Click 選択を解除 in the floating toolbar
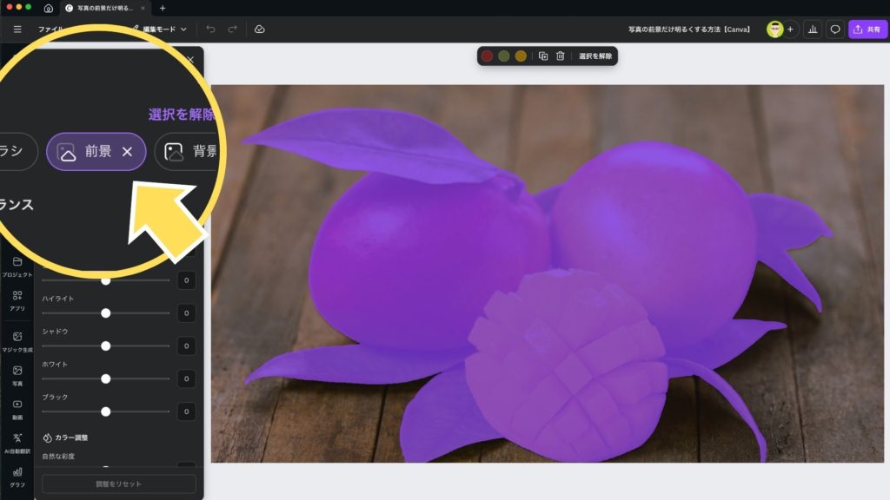Viewport: 890px width, 500px height. [595, 56]
